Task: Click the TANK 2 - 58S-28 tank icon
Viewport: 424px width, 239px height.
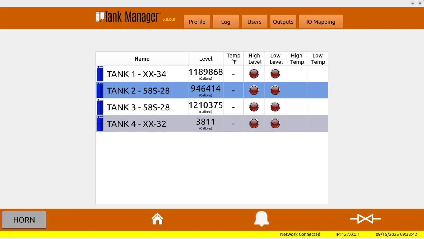Action: pyautogui.click(x=100, y=90)
